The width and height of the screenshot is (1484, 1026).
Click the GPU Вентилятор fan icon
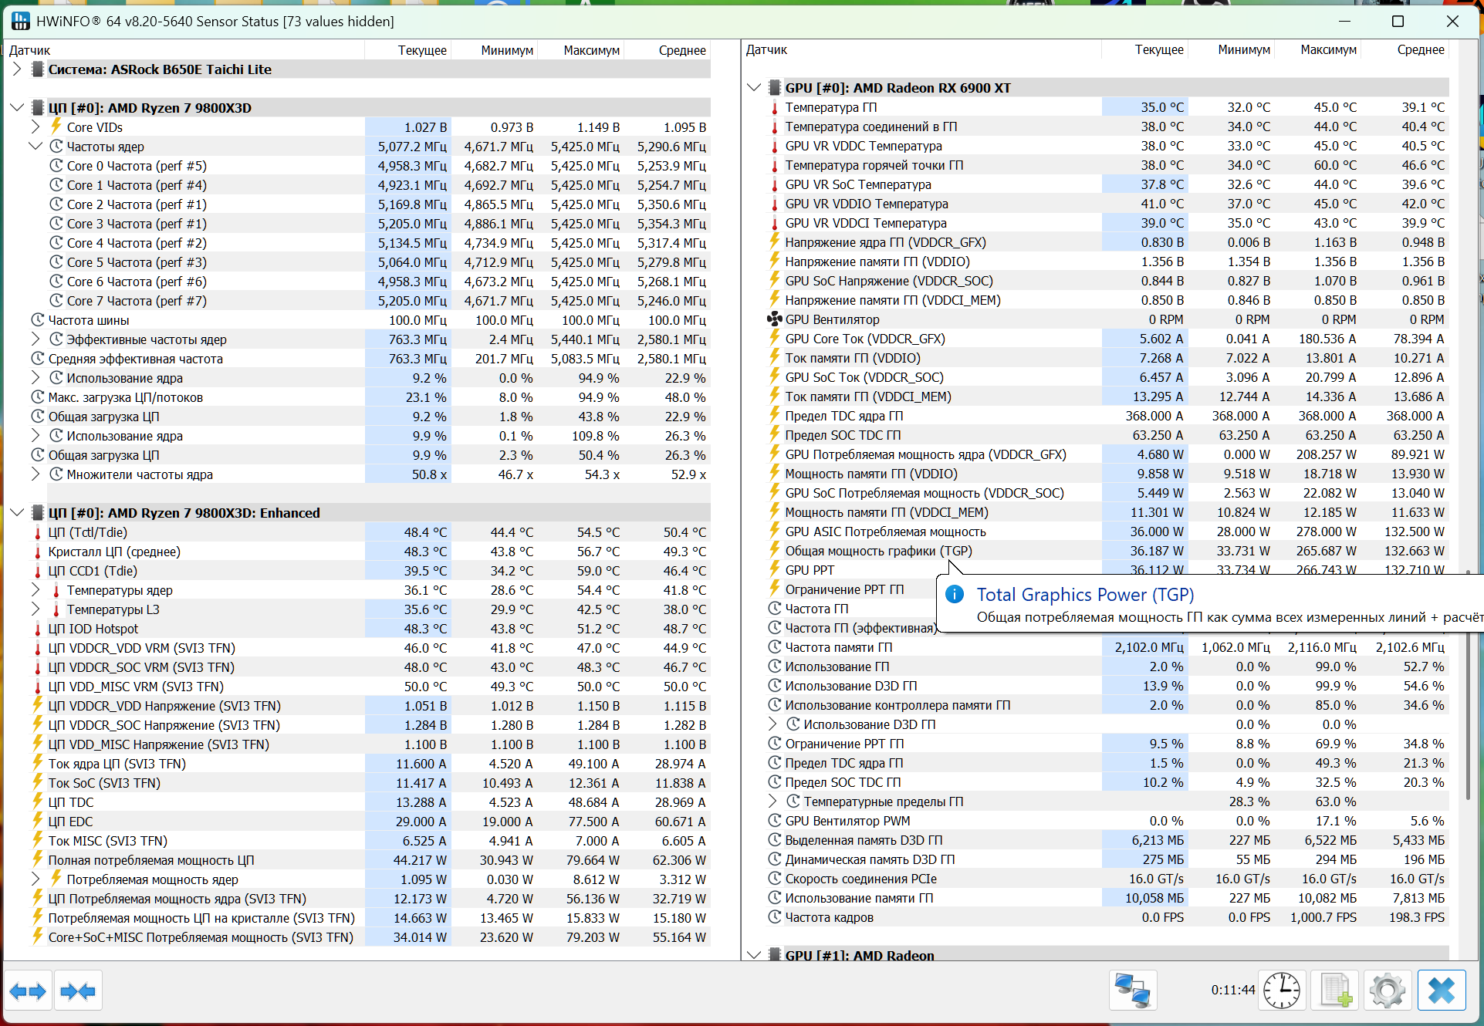pyautogui.click(x=774, y=319)
